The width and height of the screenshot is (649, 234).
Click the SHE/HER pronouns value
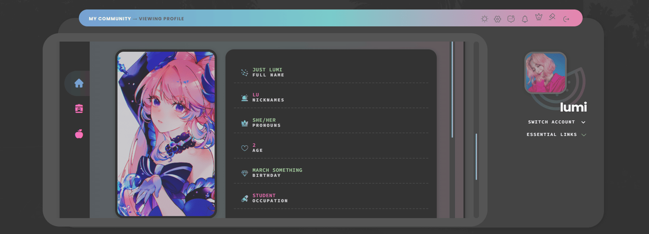click(x=264, y=120)
